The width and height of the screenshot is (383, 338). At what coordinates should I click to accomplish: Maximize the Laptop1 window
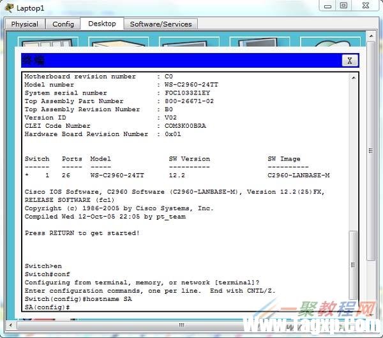(343, 5)
